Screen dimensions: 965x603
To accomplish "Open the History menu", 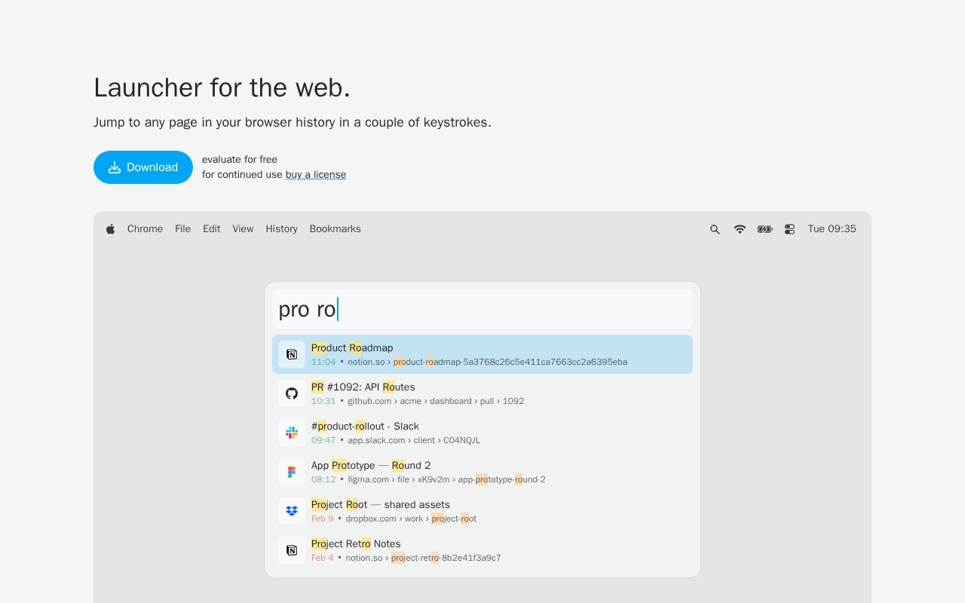I will click(x=281, y=229).
